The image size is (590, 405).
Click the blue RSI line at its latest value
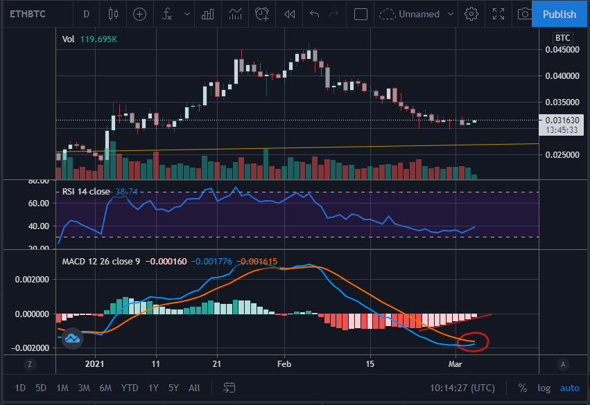point(474,227)
